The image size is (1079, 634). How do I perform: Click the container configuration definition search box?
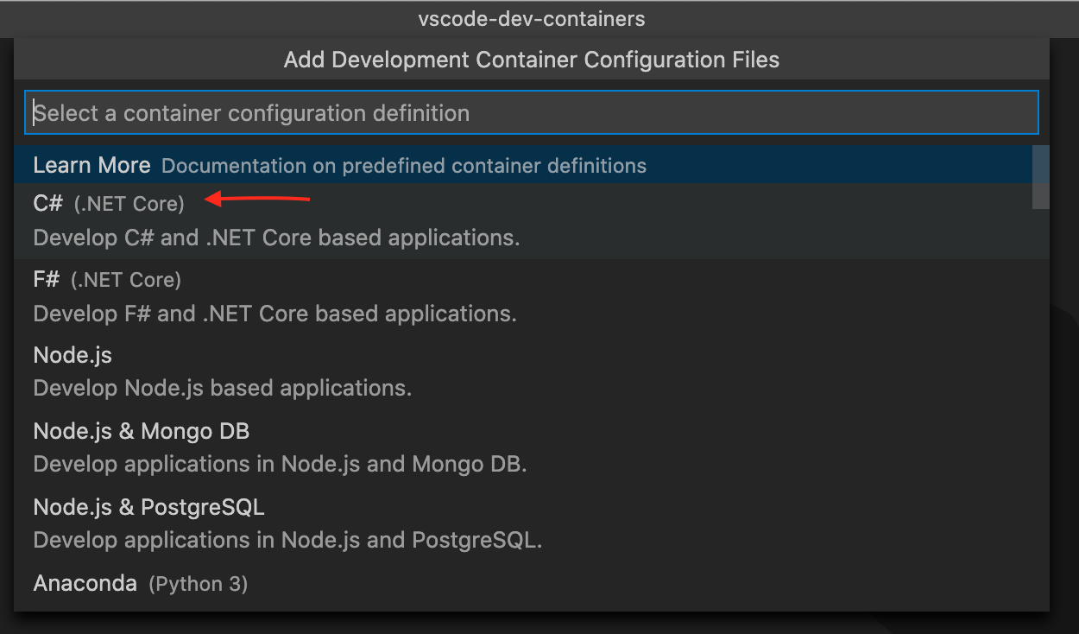(x=531, y=113)
